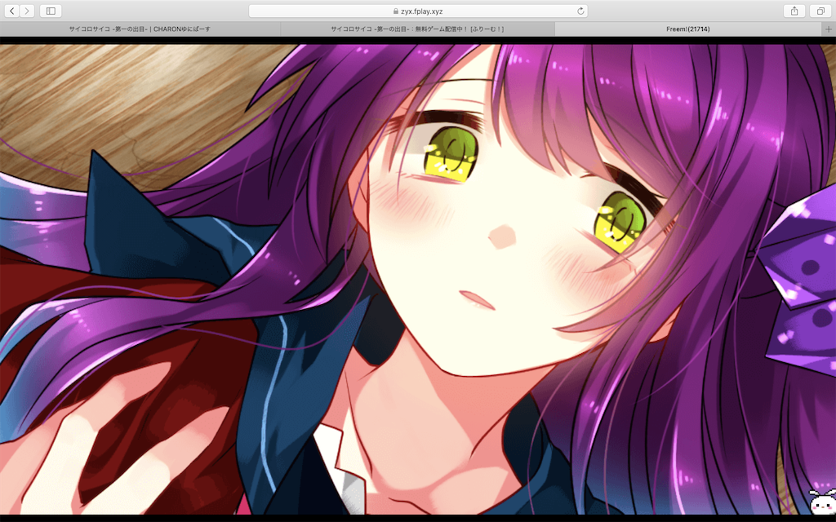Click the lock icon in the address bar

pyautogui.click(x=396, y=11)
